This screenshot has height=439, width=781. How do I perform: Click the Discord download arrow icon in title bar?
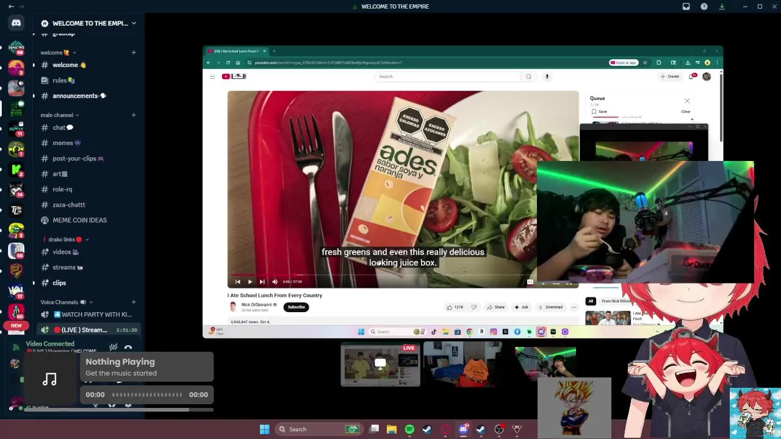tap(722, 7)
